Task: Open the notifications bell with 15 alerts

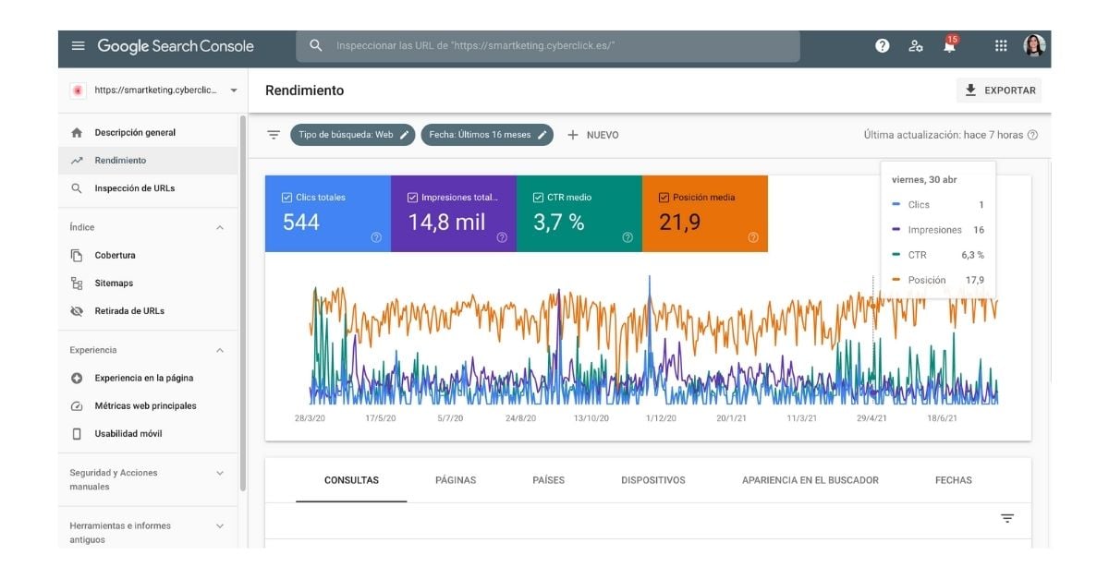Action: (x=947, y=45)
